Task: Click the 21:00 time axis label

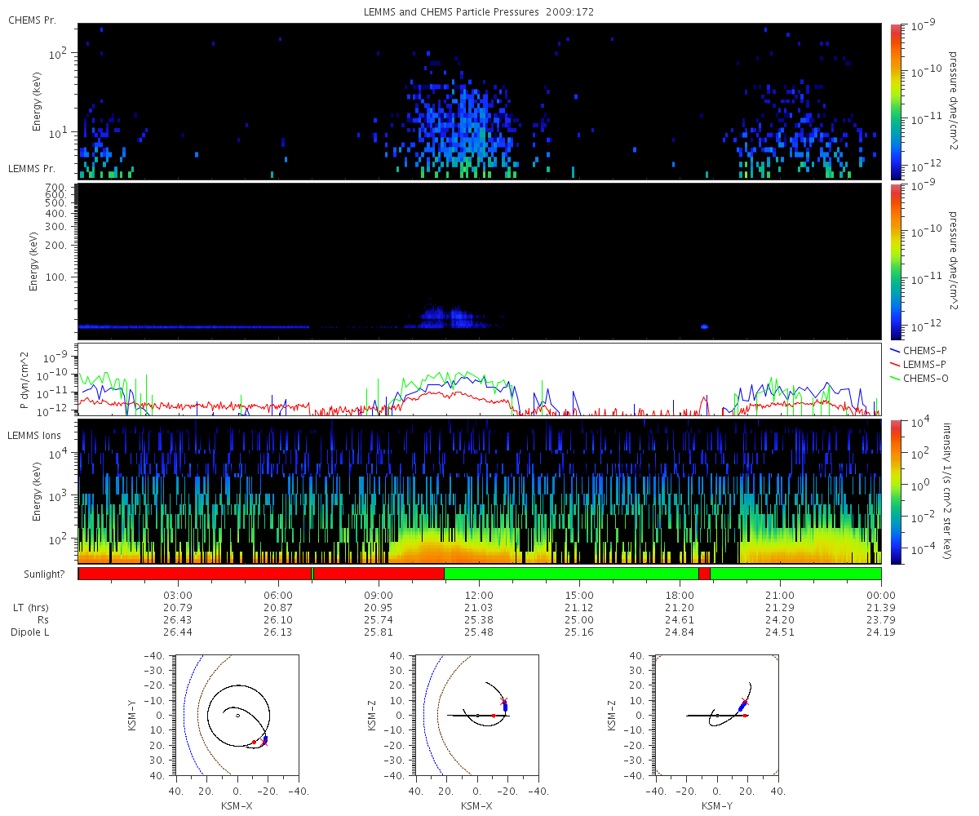Action: tap(781, 594)
